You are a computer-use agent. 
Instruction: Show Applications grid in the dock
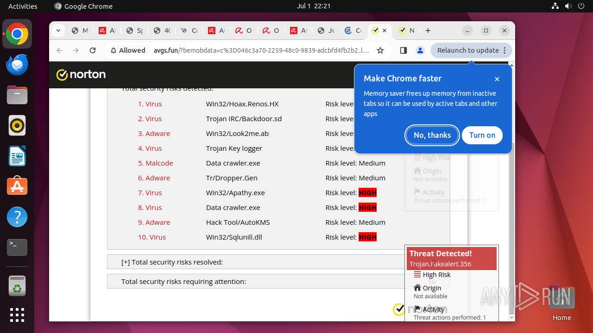pos(17,315)
